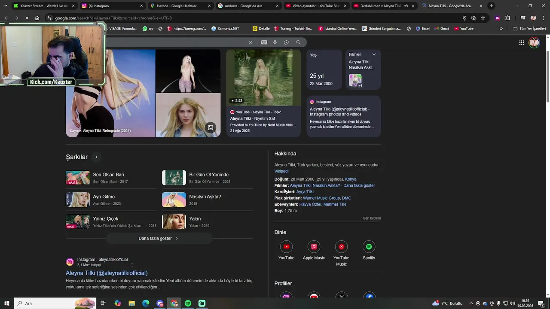This screenshot has width=550, height=309.
Task: Open the Tüm Yer İşaretleri folder
Action: tap(529, 29)
